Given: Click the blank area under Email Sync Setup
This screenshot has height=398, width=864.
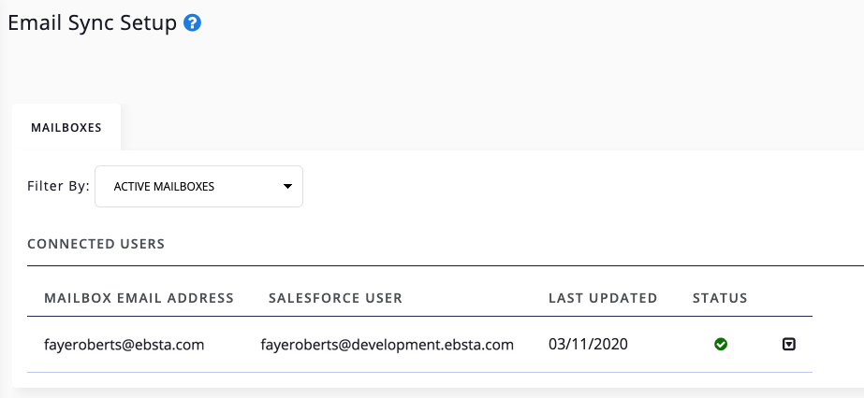Looking at the screenshot, I should click(281, 70).
